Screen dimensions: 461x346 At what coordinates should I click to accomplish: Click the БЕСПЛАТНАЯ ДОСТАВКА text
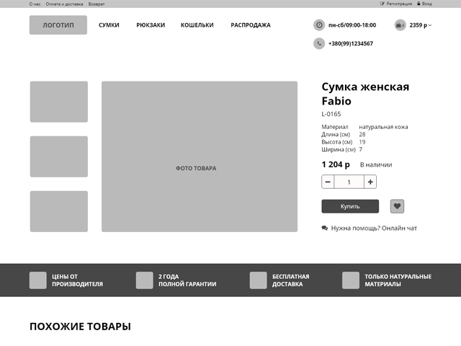291,280
